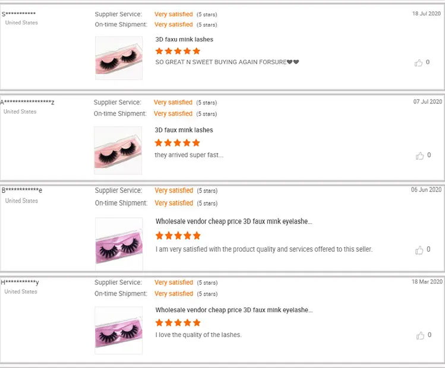Screen dimensions: 445x368
Task: Open purple lash thumbnail in 06 Jun review
Action: (119, 241)
